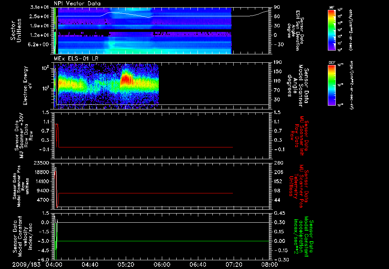Click the 'NF' label above color bar
The image size is (389, 269).
point(332,8)
